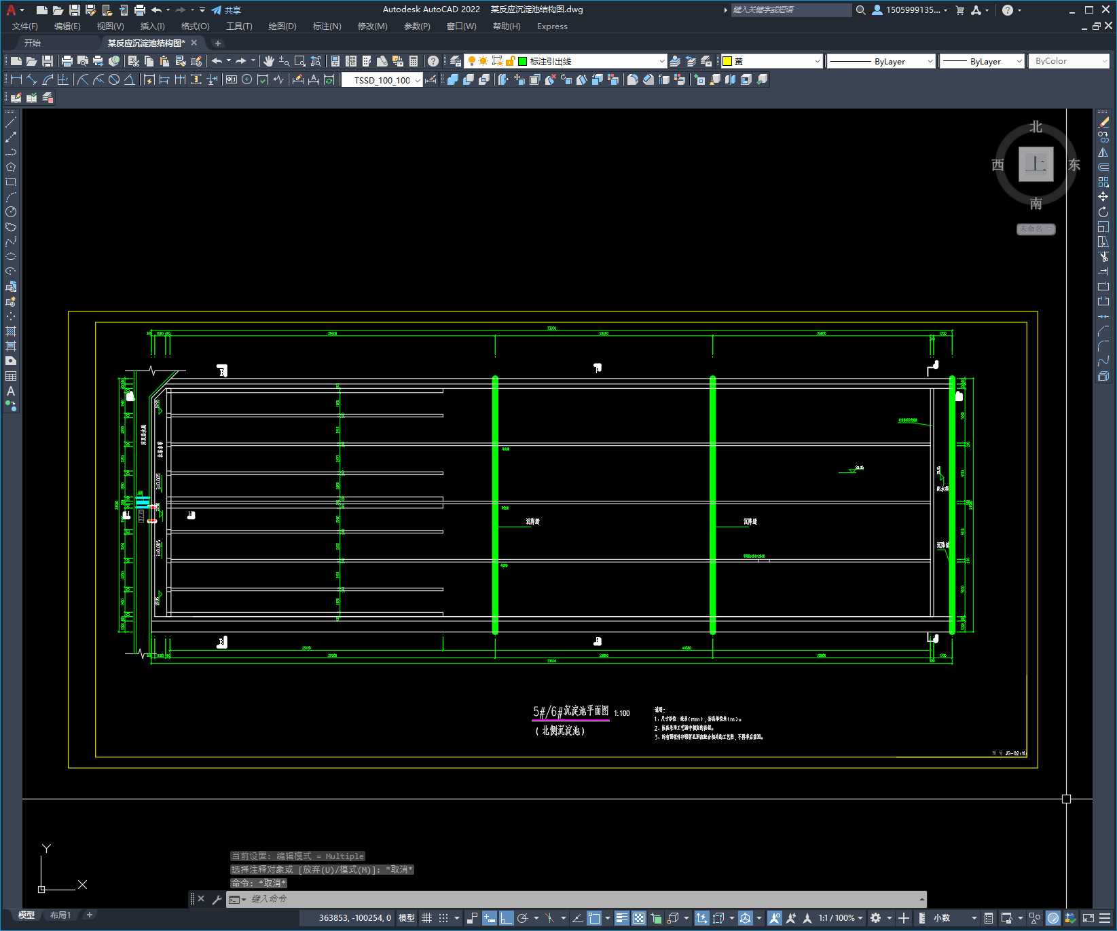
Task: Select the Aligned dimension tool
Action: (x=32, y=79)
